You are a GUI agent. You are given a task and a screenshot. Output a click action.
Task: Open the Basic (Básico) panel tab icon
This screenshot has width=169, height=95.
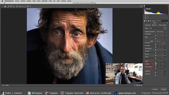click(x=144, y=21)
